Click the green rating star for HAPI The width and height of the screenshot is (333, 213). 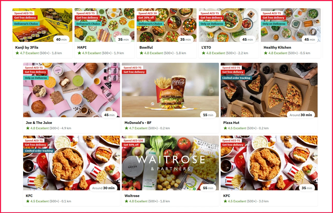click(x=79, y=53)
